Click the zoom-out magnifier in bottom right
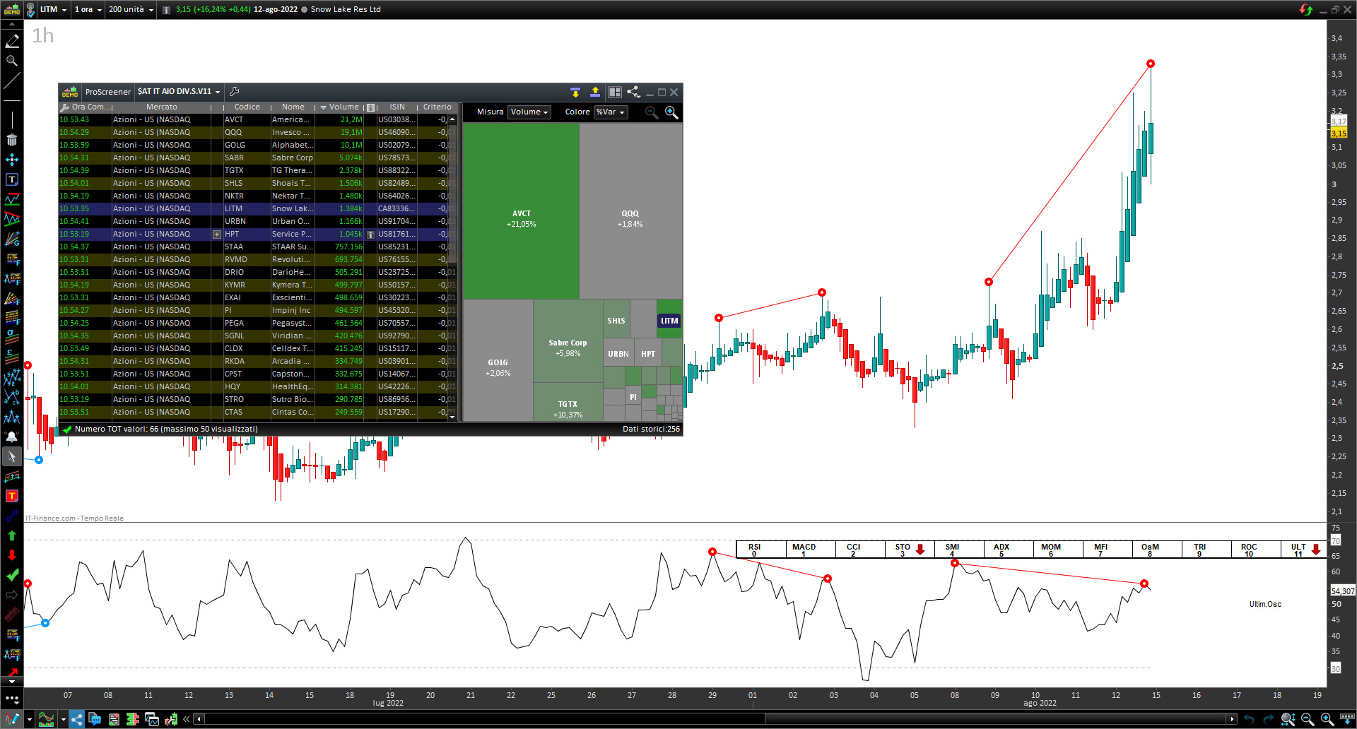The height and width of the screenshot is (729, 1357). pyautogui.click(x=1307, y=719)
